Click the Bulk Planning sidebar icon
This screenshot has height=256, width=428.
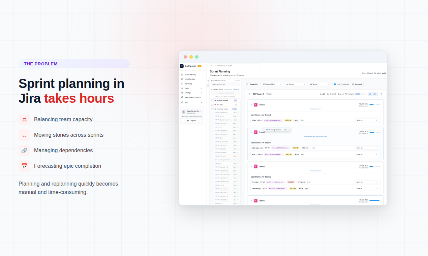coord(182,79)
